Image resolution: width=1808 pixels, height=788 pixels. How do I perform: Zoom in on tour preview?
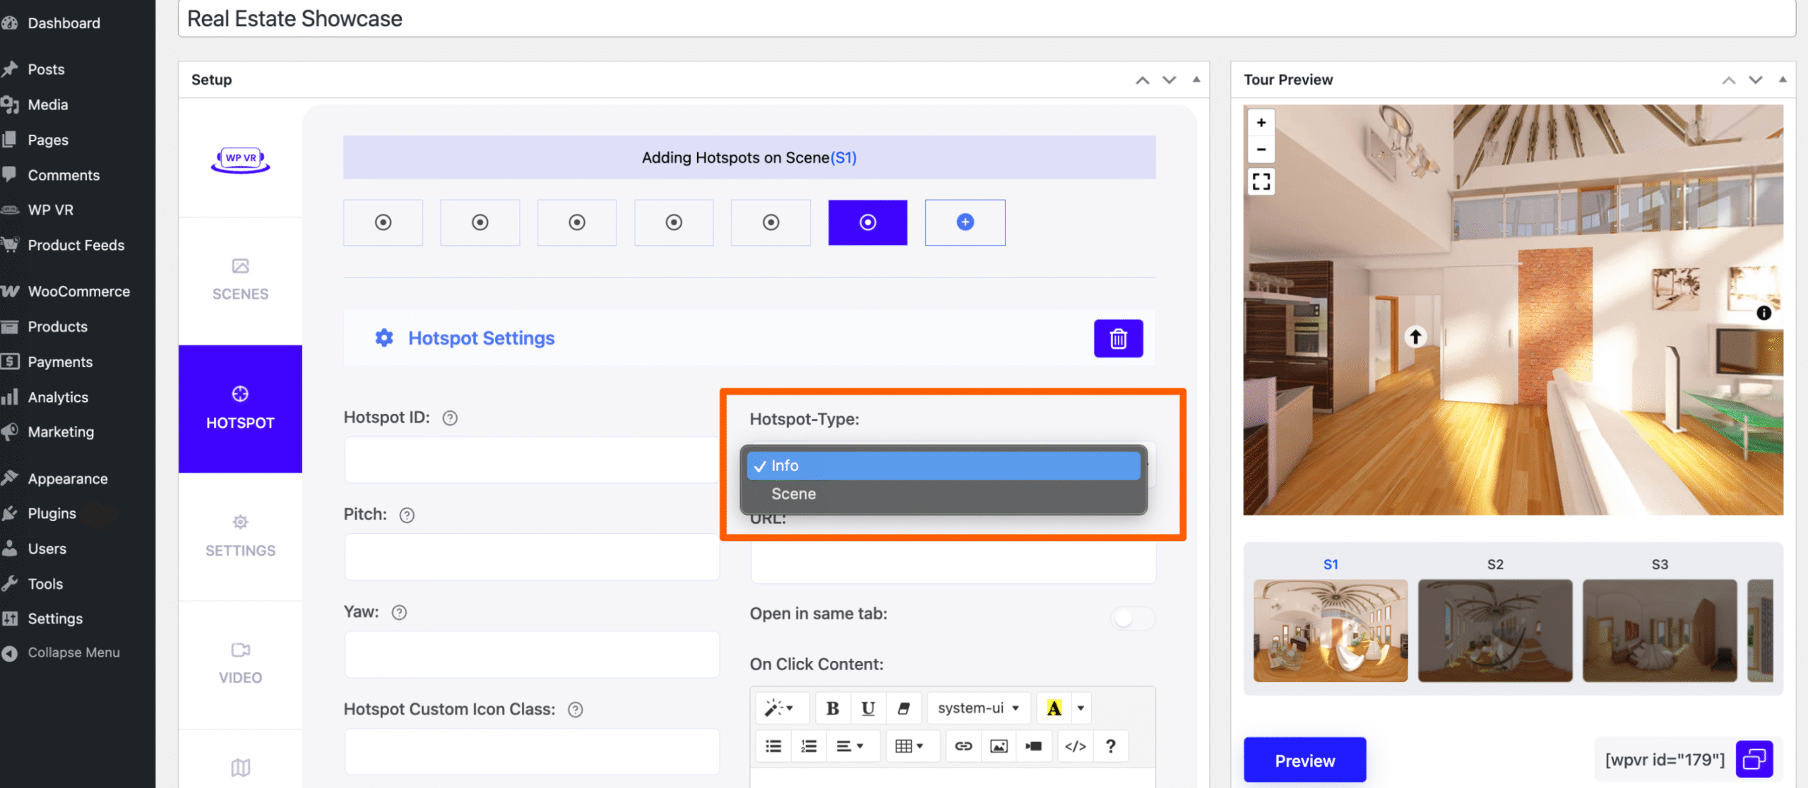point(1261,123)
